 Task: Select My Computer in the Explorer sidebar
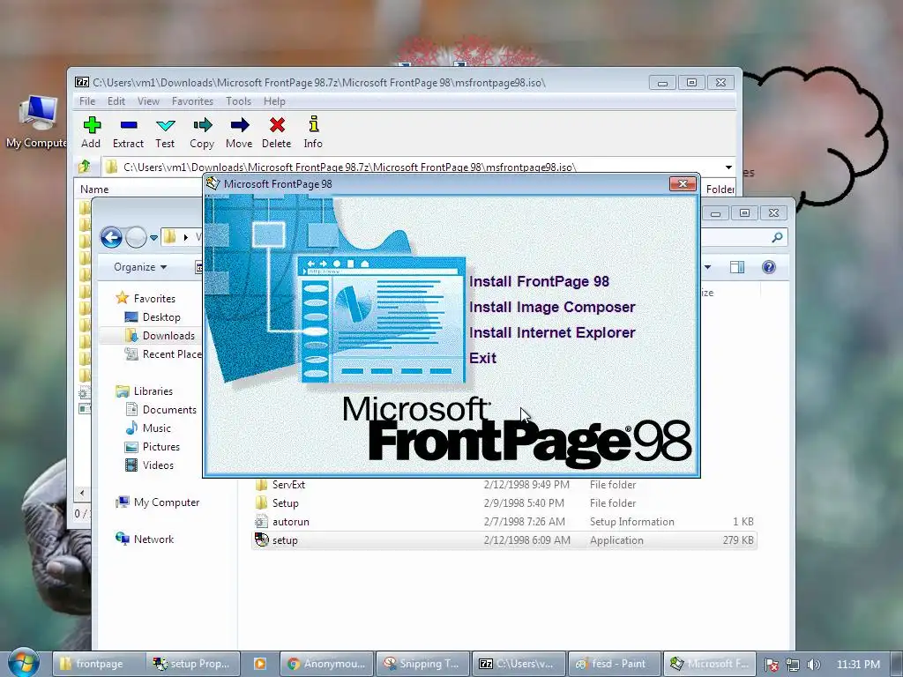[158, 502]
